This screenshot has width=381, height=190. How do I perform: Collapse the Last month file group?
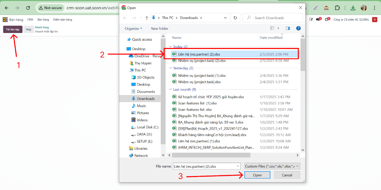pyautogui.click(x=170, y=89)
